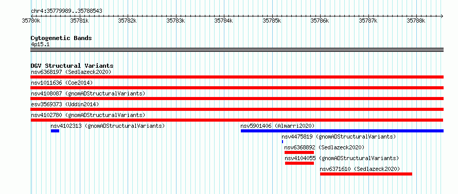Open the nsv4104055 variant label
The image size is (458, 194).
(x=342, y=158)
